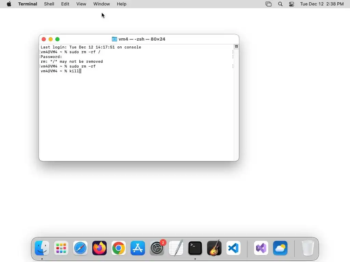Click the Terminal window scrollbar track
This screenshot has height=262, width=350.
[x=237, y=105]
